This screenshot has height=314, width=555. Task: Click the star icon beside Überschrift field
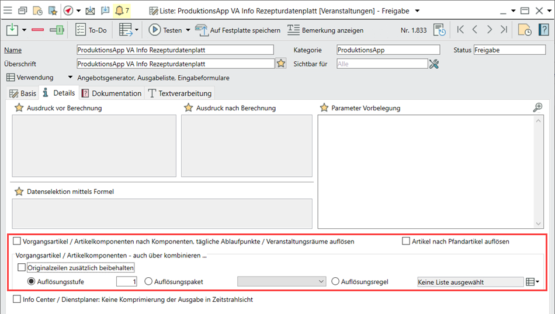(281, 64)
